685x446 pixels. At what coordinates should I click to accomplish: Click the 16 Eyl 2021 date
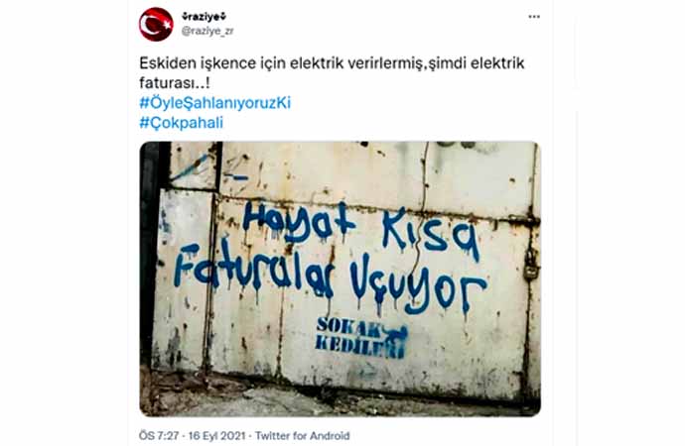[217, 435]
